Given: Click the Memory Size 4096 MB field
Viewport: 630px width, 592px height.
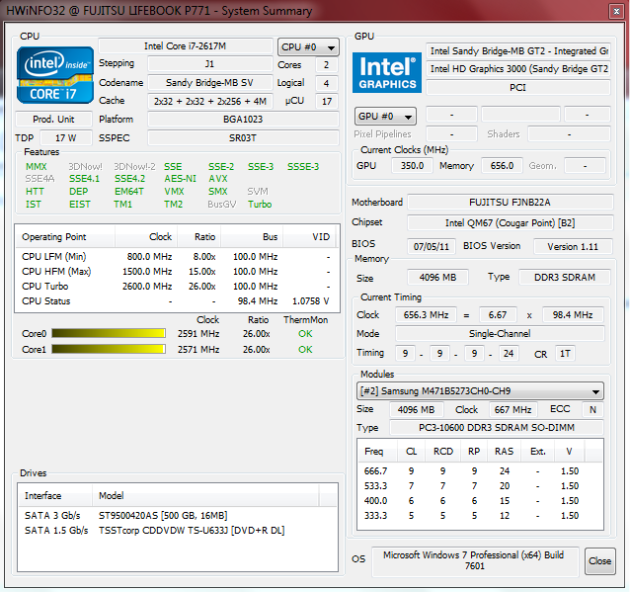Looking at the screenshot, I should (x=438, y=278).
